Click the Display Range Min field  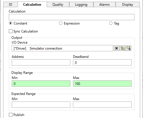coord(41,84)
